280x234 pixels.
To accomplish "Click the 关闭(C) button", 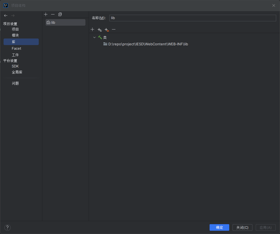I will tap(242, 227).
